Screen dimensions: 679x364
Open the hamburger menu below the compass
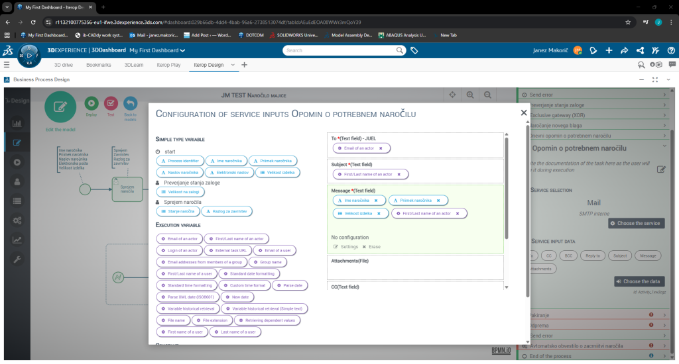(7, 65)
